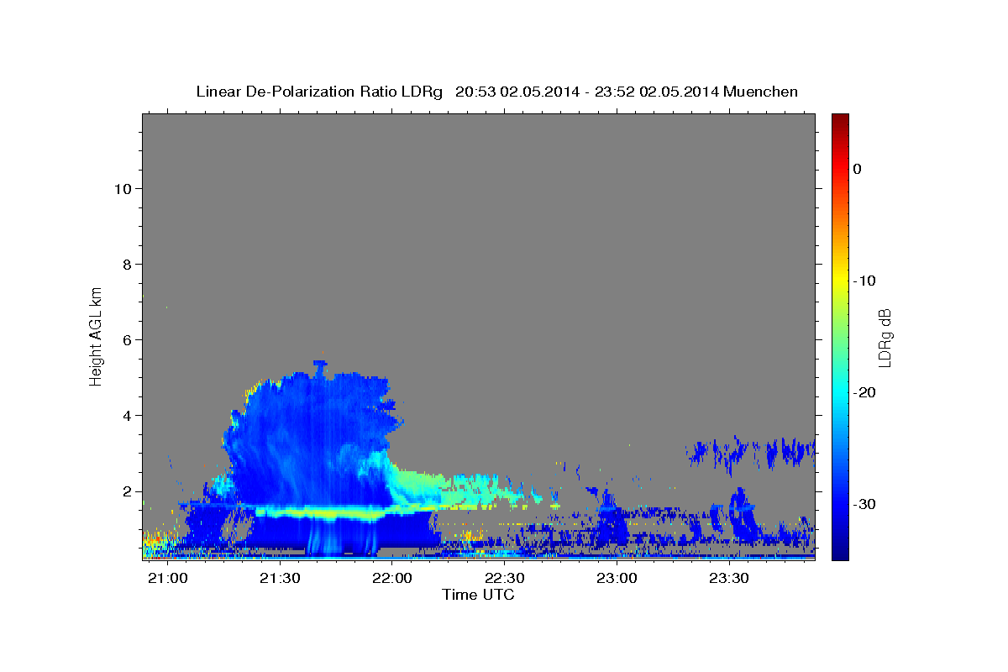
Task: Click the start time '20:53 02.05.2014' in the title
Action: coord(517,92)
